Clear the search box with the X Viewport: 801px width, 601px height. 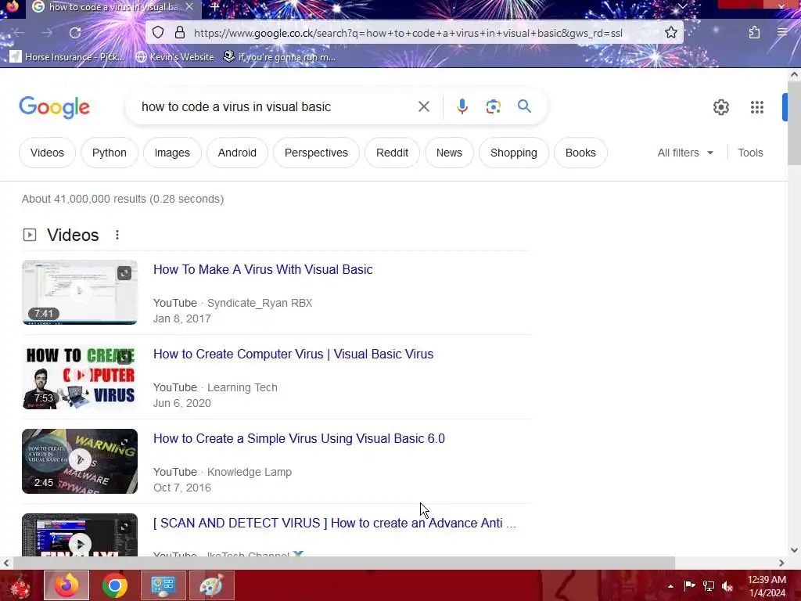(x=423, y=106)
